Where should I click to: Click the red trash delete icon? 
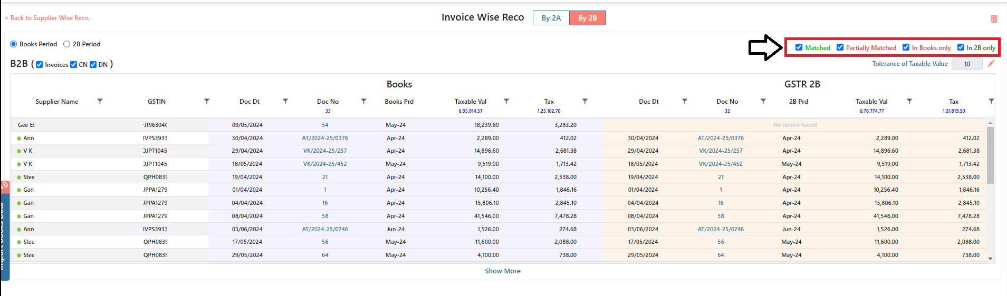point(994,19)
